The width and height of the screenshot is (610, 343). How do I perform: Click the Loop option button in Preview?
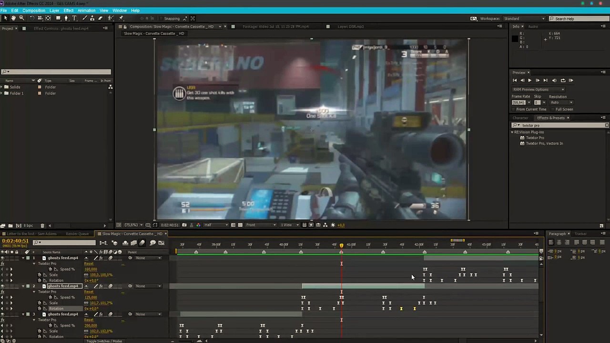pyautogui.click(x=563, y=81)
